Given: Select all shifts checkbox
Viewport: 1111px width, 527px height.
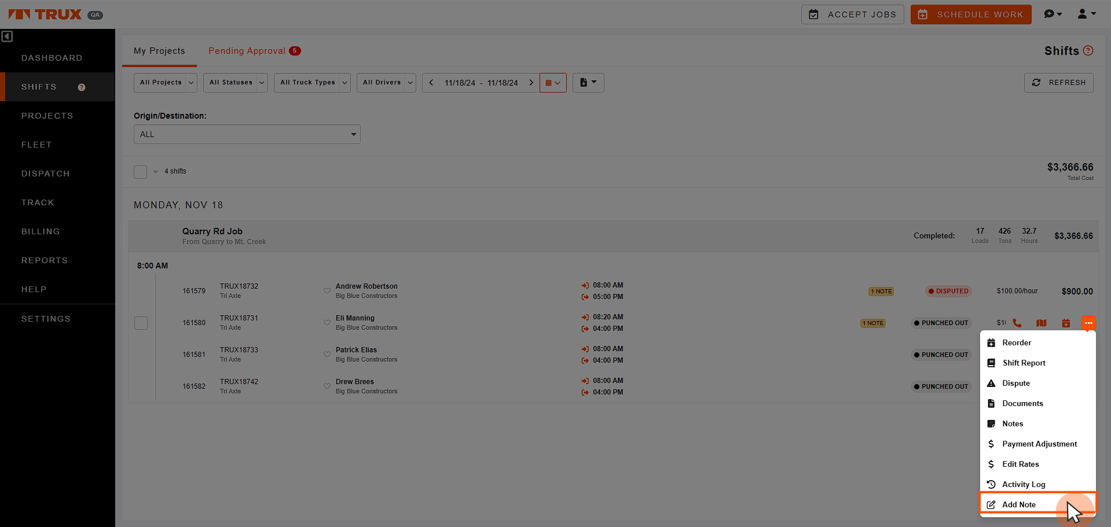Looking at the screenshot, I should 140,172.
